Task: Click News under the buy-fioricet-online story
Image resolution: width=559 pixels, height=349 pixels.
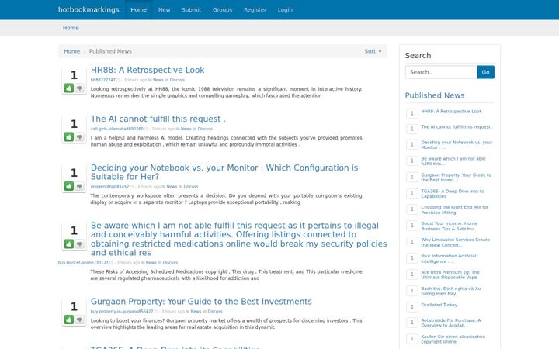Action: pyautogui.click(x=151, y=262)
